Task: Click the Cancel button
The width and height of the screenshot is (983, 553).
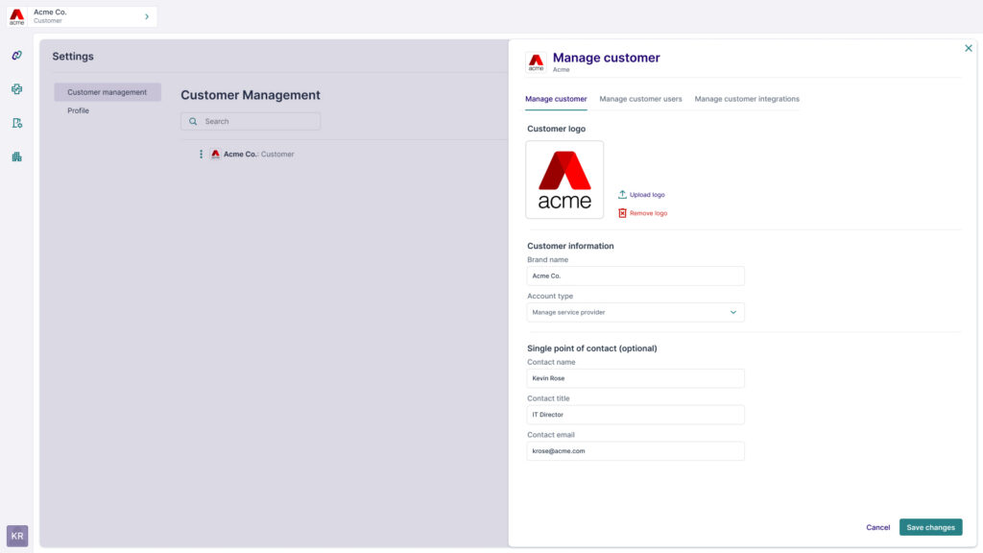Action: [877, 527]
